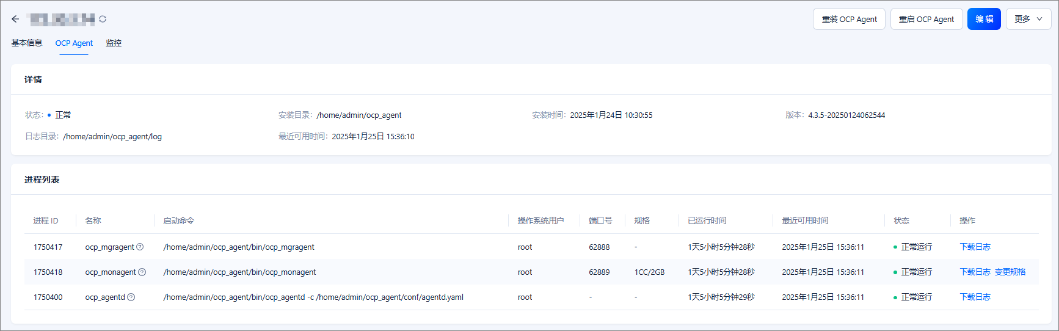This screenshot has height=331, width=1059.
Task: Click the 重启 OCP Agent button
Action: click(926, 19)
